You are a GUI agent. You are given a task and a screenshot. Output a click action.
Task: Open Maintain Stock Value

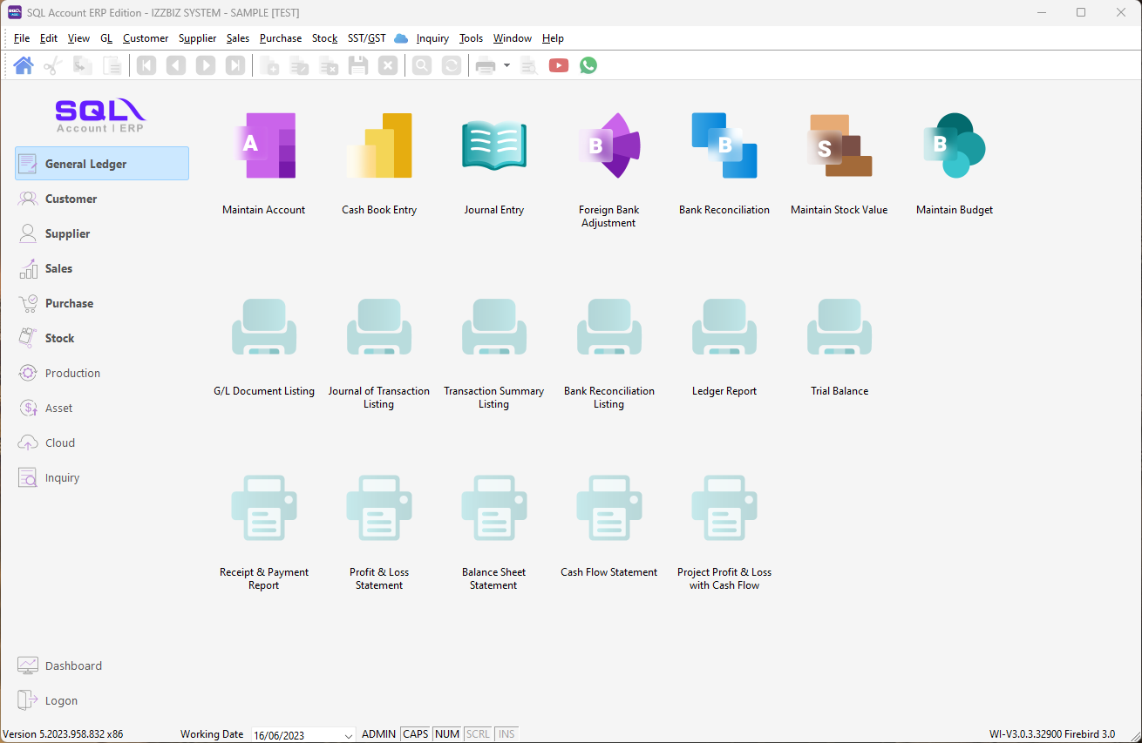(840, 164)
